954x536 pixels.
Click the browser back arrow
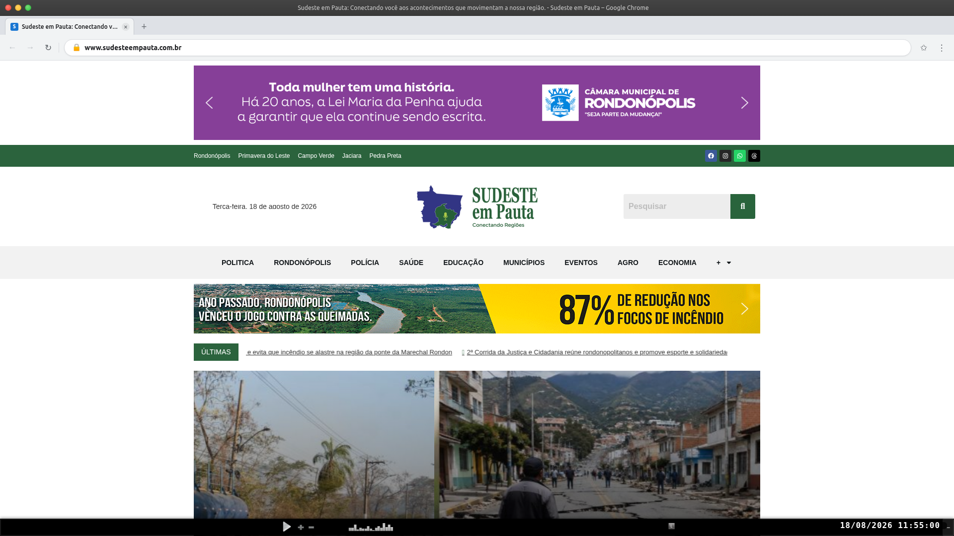point(12,48)
